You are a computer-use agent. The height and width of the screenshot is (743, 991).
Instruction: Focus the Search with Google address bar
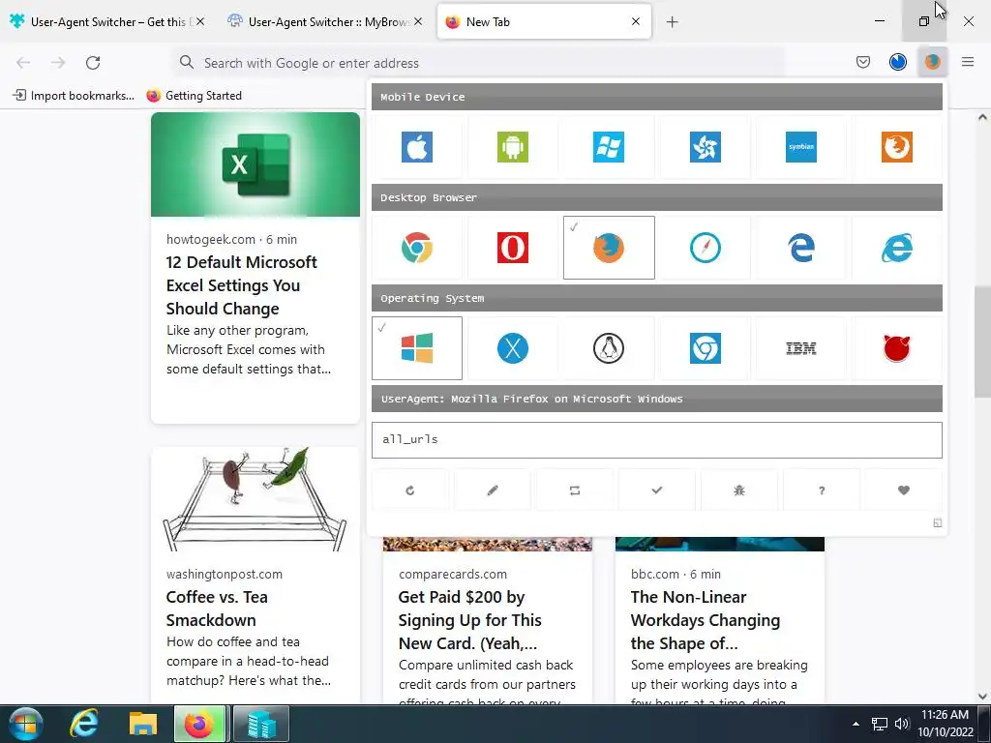[x=479, y=63]
